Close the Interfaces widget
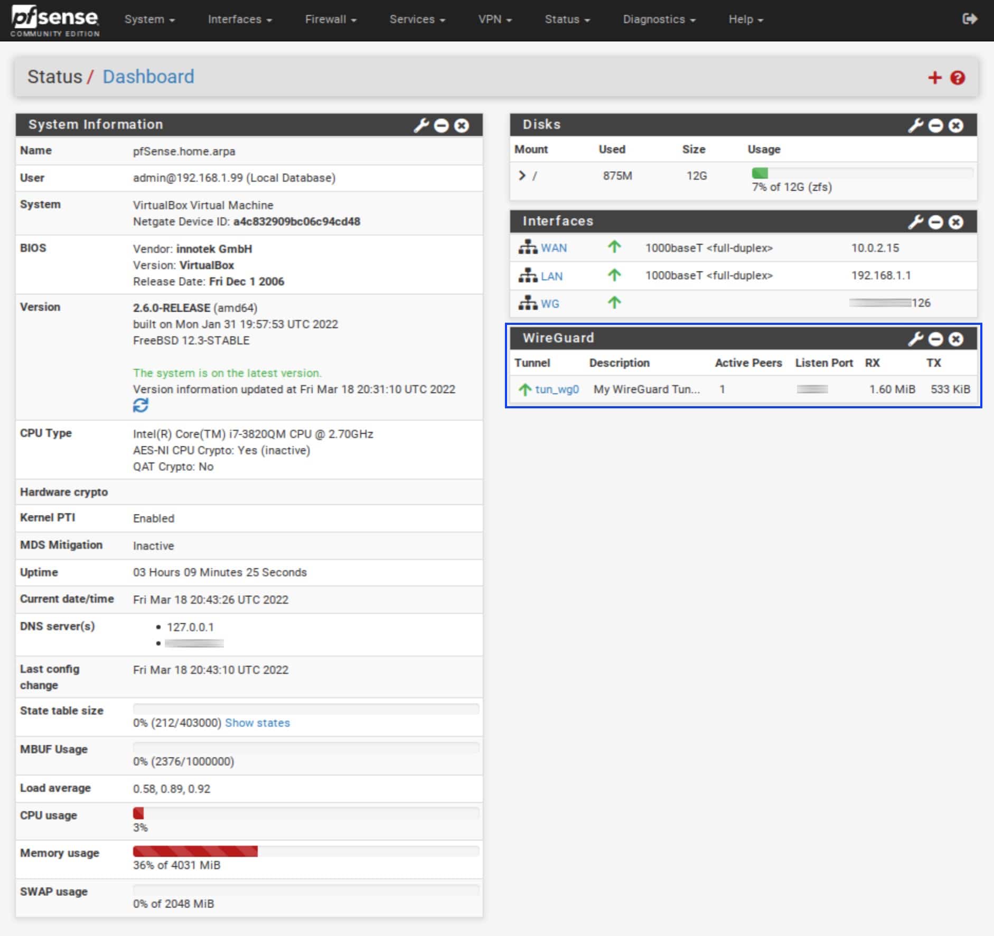 click(955, 222)
